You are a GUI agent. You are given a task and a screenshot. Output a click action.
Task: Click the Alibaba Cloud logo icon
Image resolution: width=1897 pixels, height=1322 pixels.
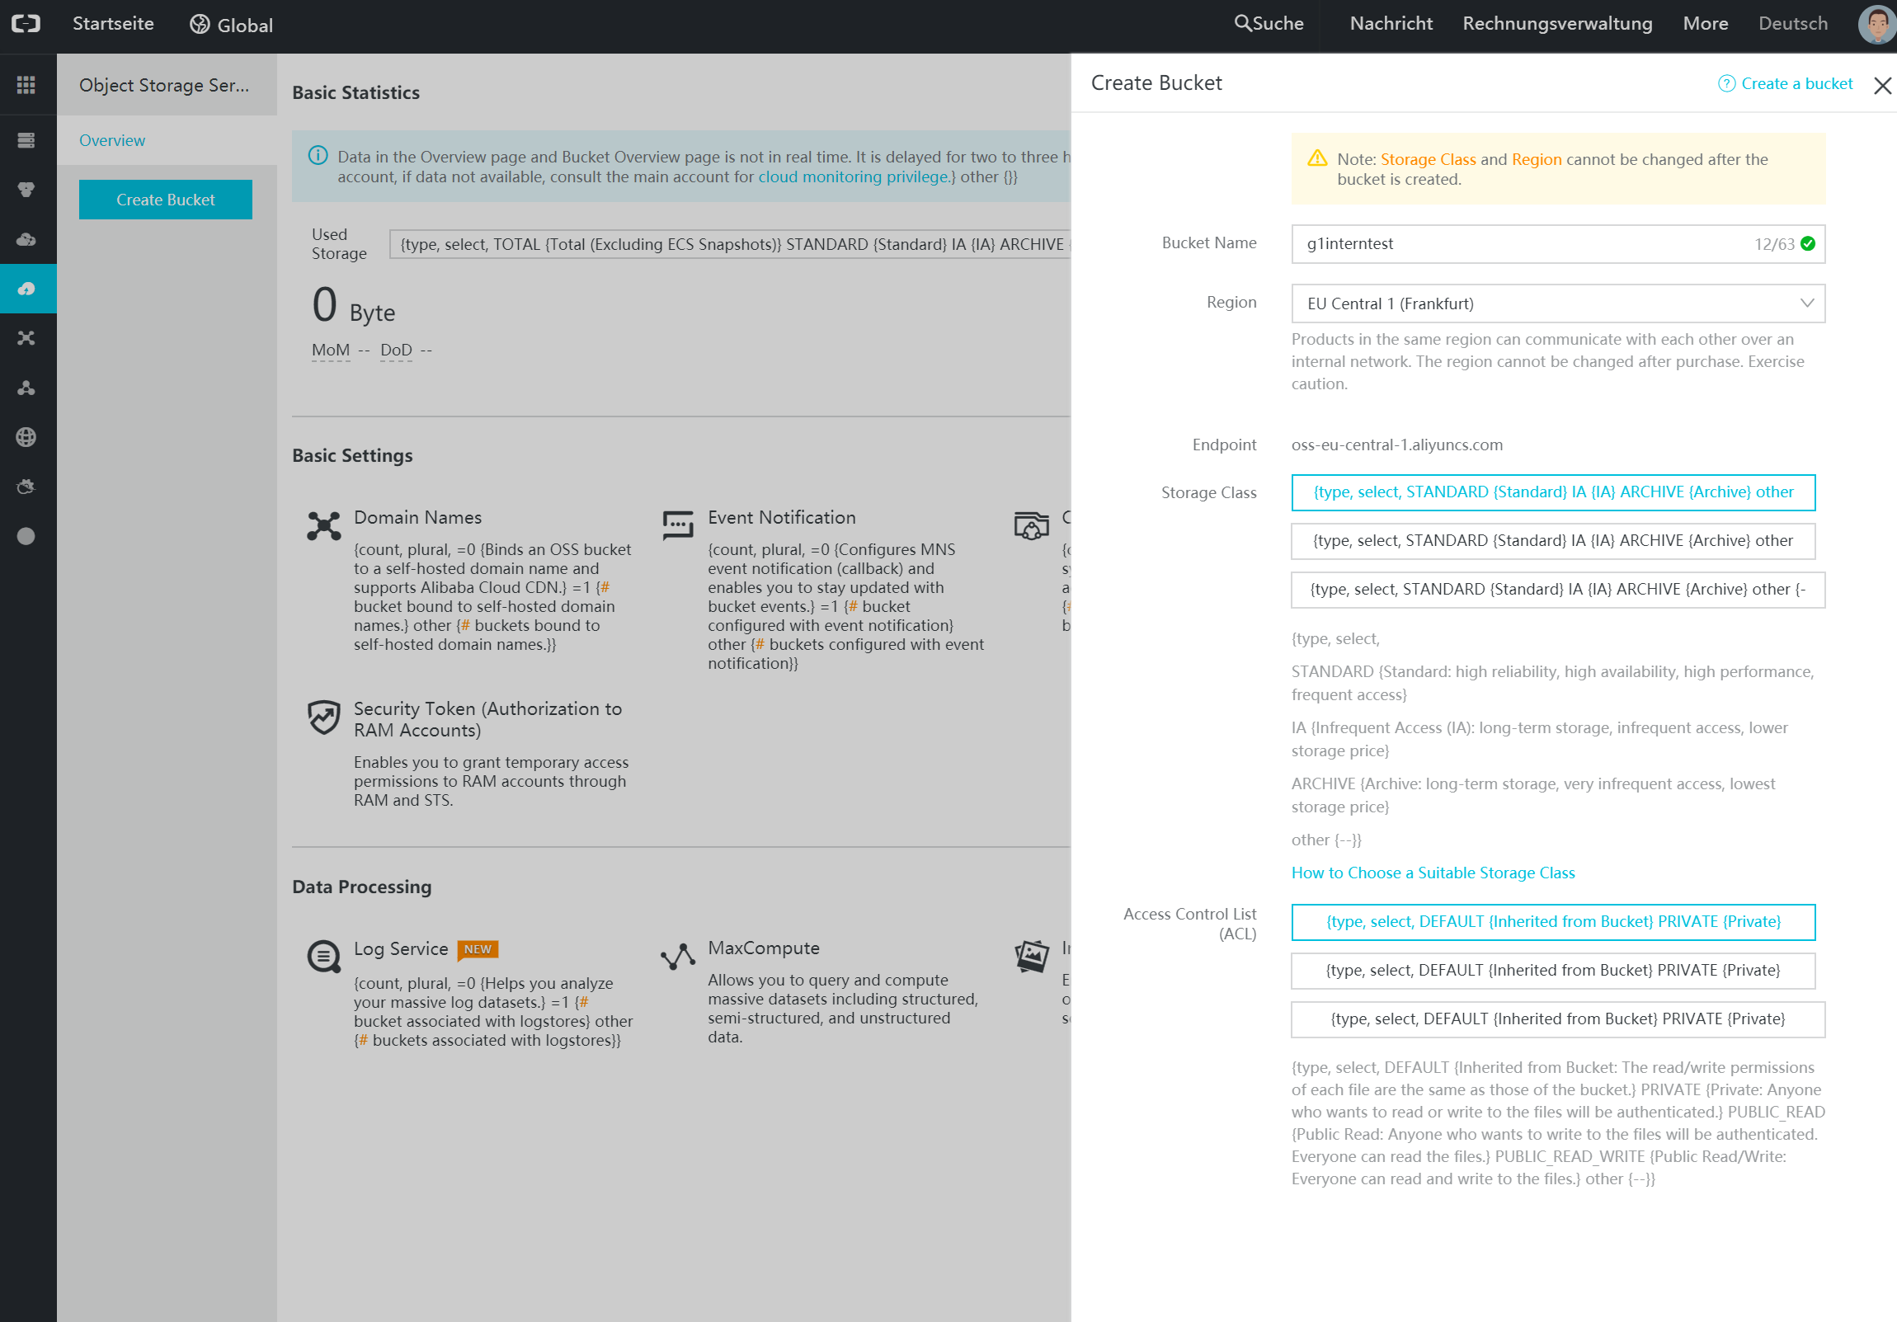pyautogui.click(x=26, y=24)
